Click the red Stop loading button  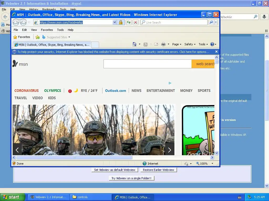[x=136, y=22]
